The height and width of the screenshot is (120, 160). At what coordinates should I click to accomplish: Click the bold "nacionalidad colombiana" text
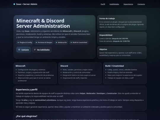[x=46, y=100]
